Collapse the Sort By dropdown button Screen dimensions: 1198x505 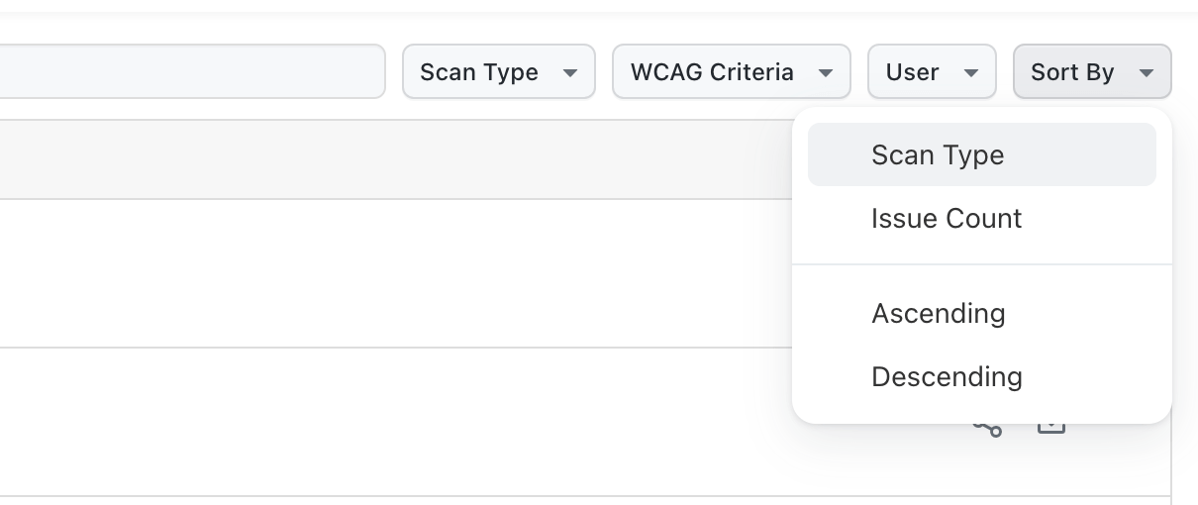pos(1091,71)
